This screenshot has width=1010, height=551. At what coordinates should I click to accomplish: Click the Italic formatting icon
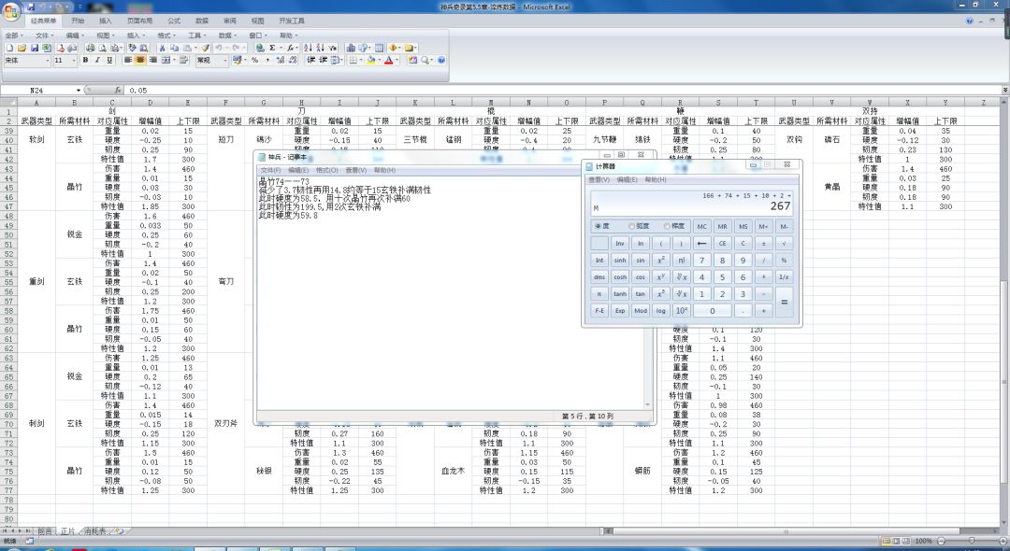[97, 60]
